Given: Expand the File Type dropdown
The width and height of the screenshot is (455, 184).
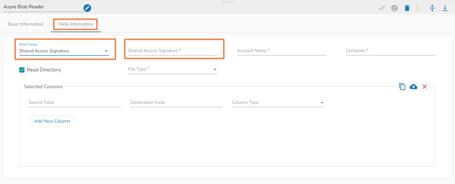Looking at the screenshot, I should 173,69.
